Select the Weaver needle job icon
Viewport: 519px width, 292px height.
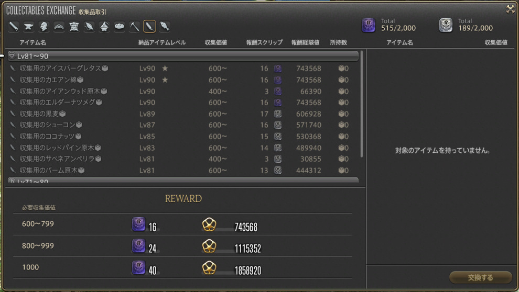coord(89,26)
